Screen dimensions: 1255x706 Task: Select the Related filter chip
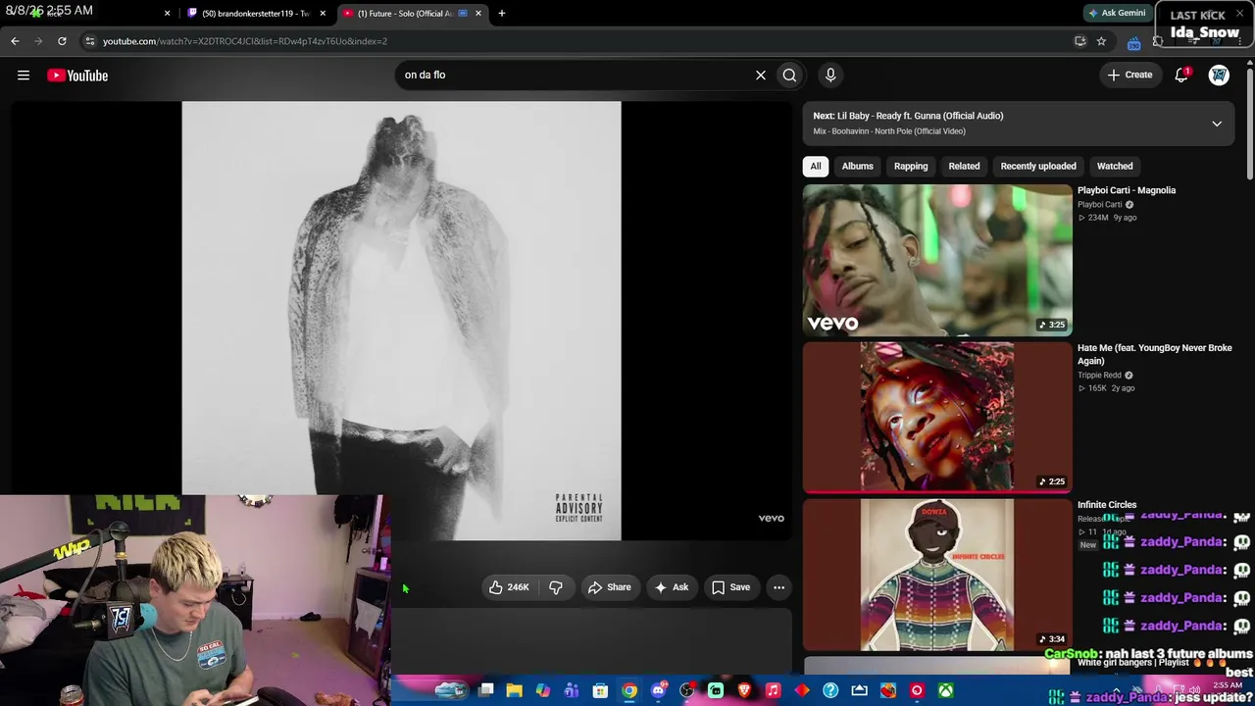(x=964, y=166)
